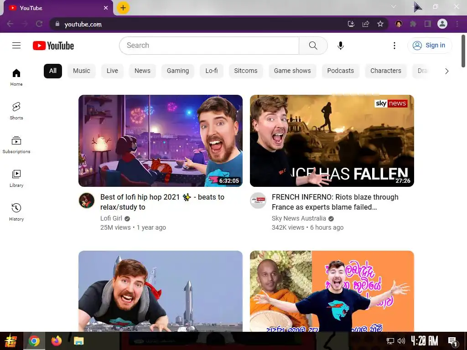Screen dimensions: 467x350
Task: Open YouTube settings three-dot menu
Action: (x=394, y=46)
